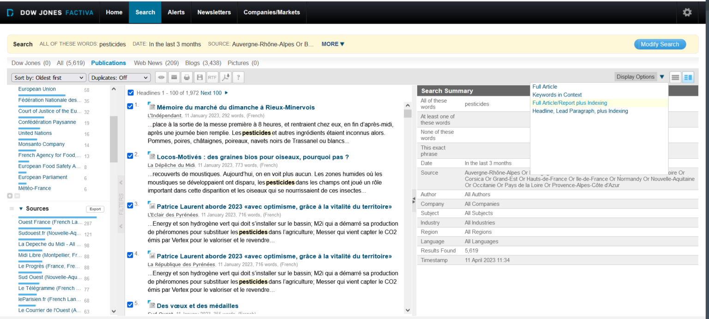This screenshot has height=319, width=709.
Task: Open the Newsletters tab
Action: click(214, 12)
